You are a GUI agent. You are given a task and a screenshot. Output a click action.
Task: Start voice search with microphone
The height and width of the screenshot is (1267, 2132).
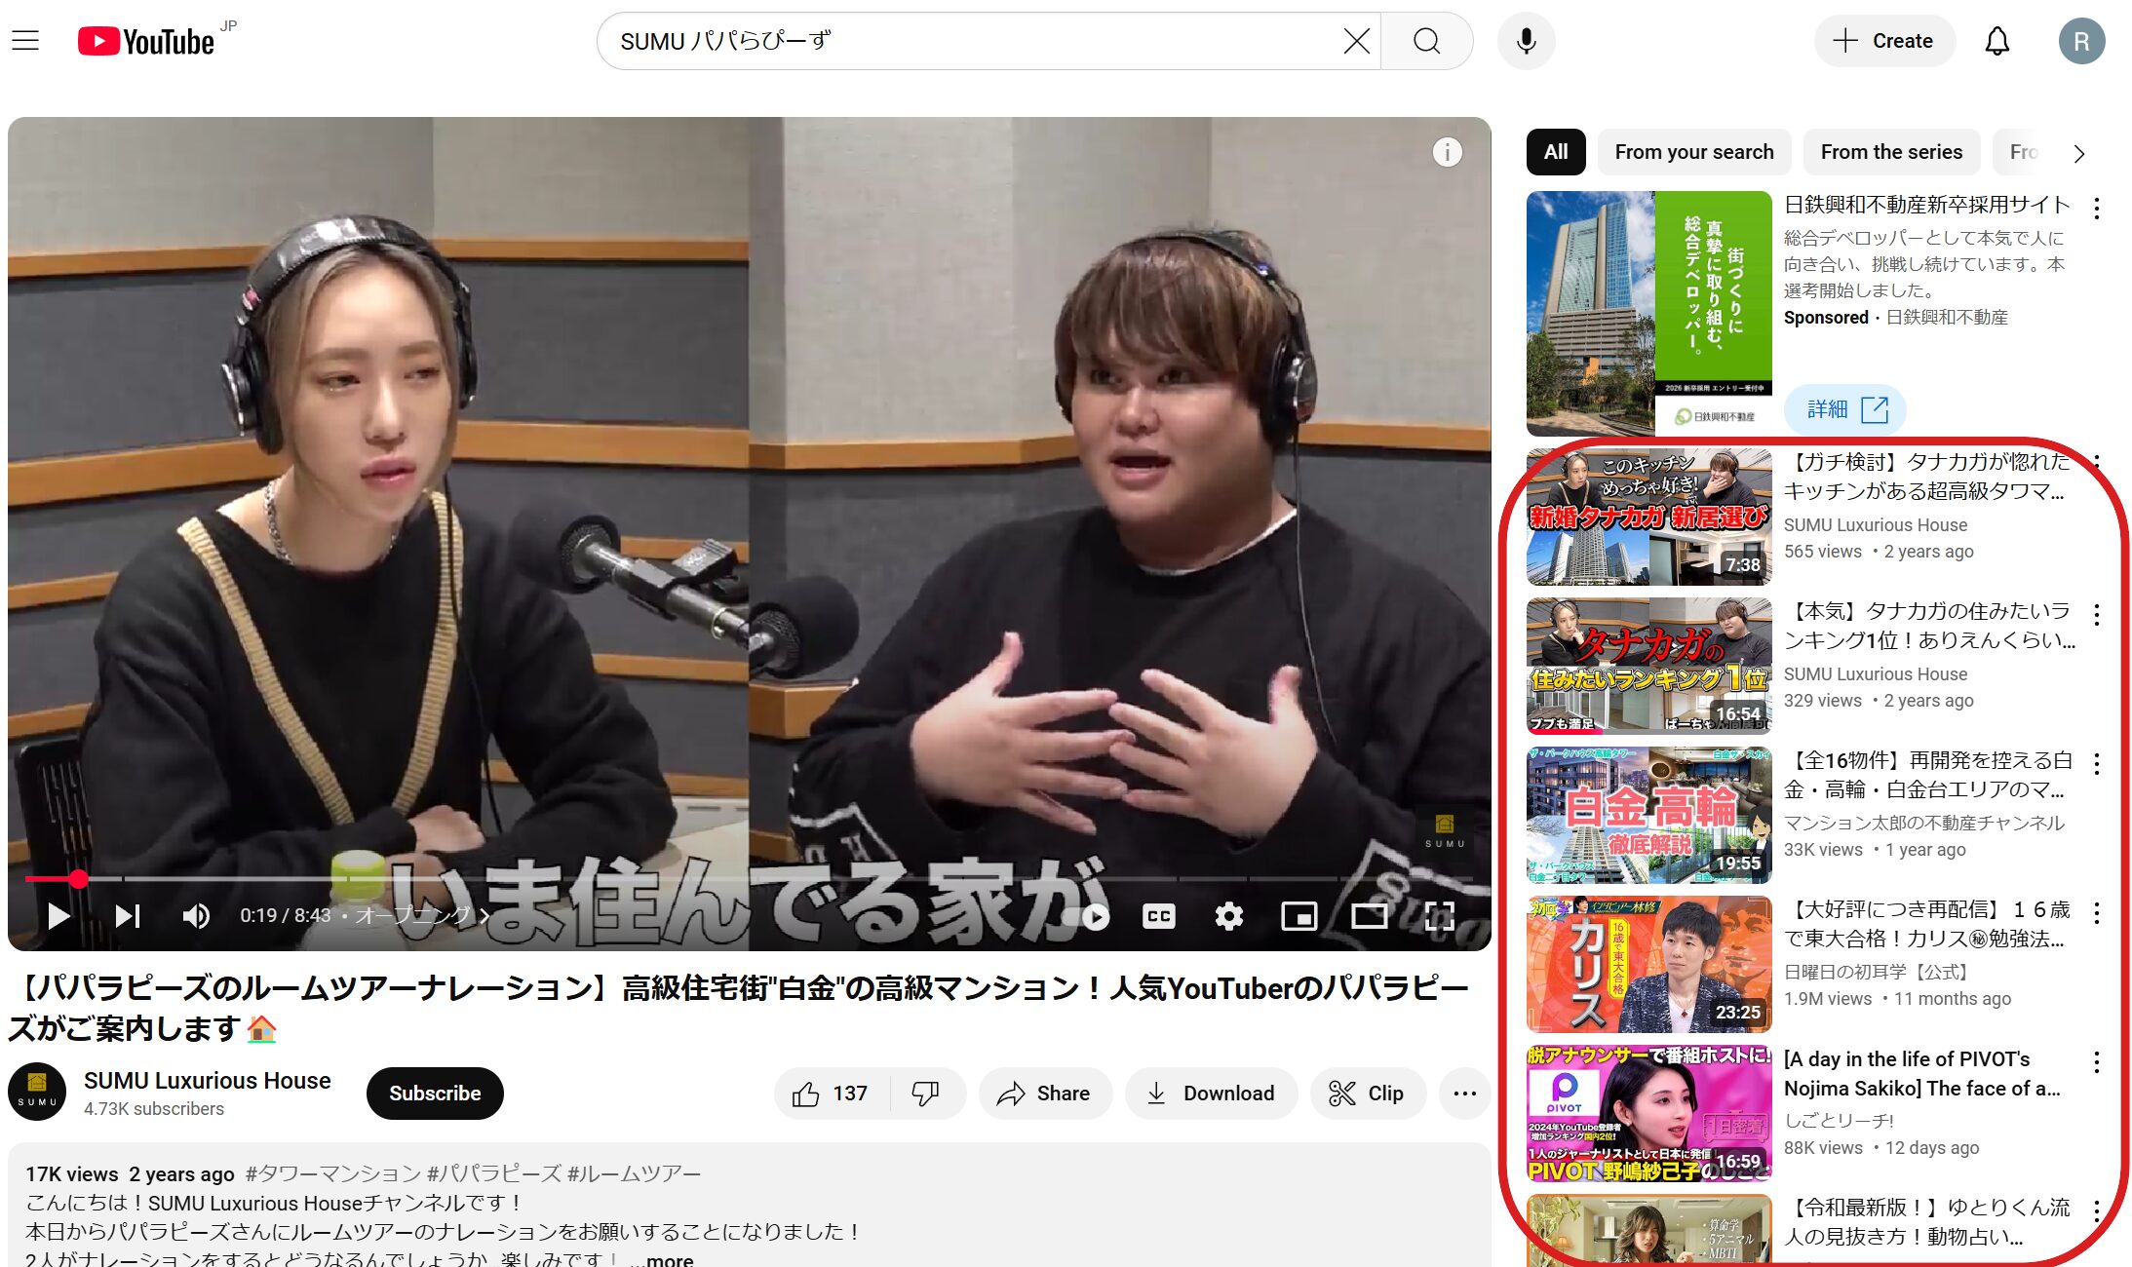coord(1526,41)
